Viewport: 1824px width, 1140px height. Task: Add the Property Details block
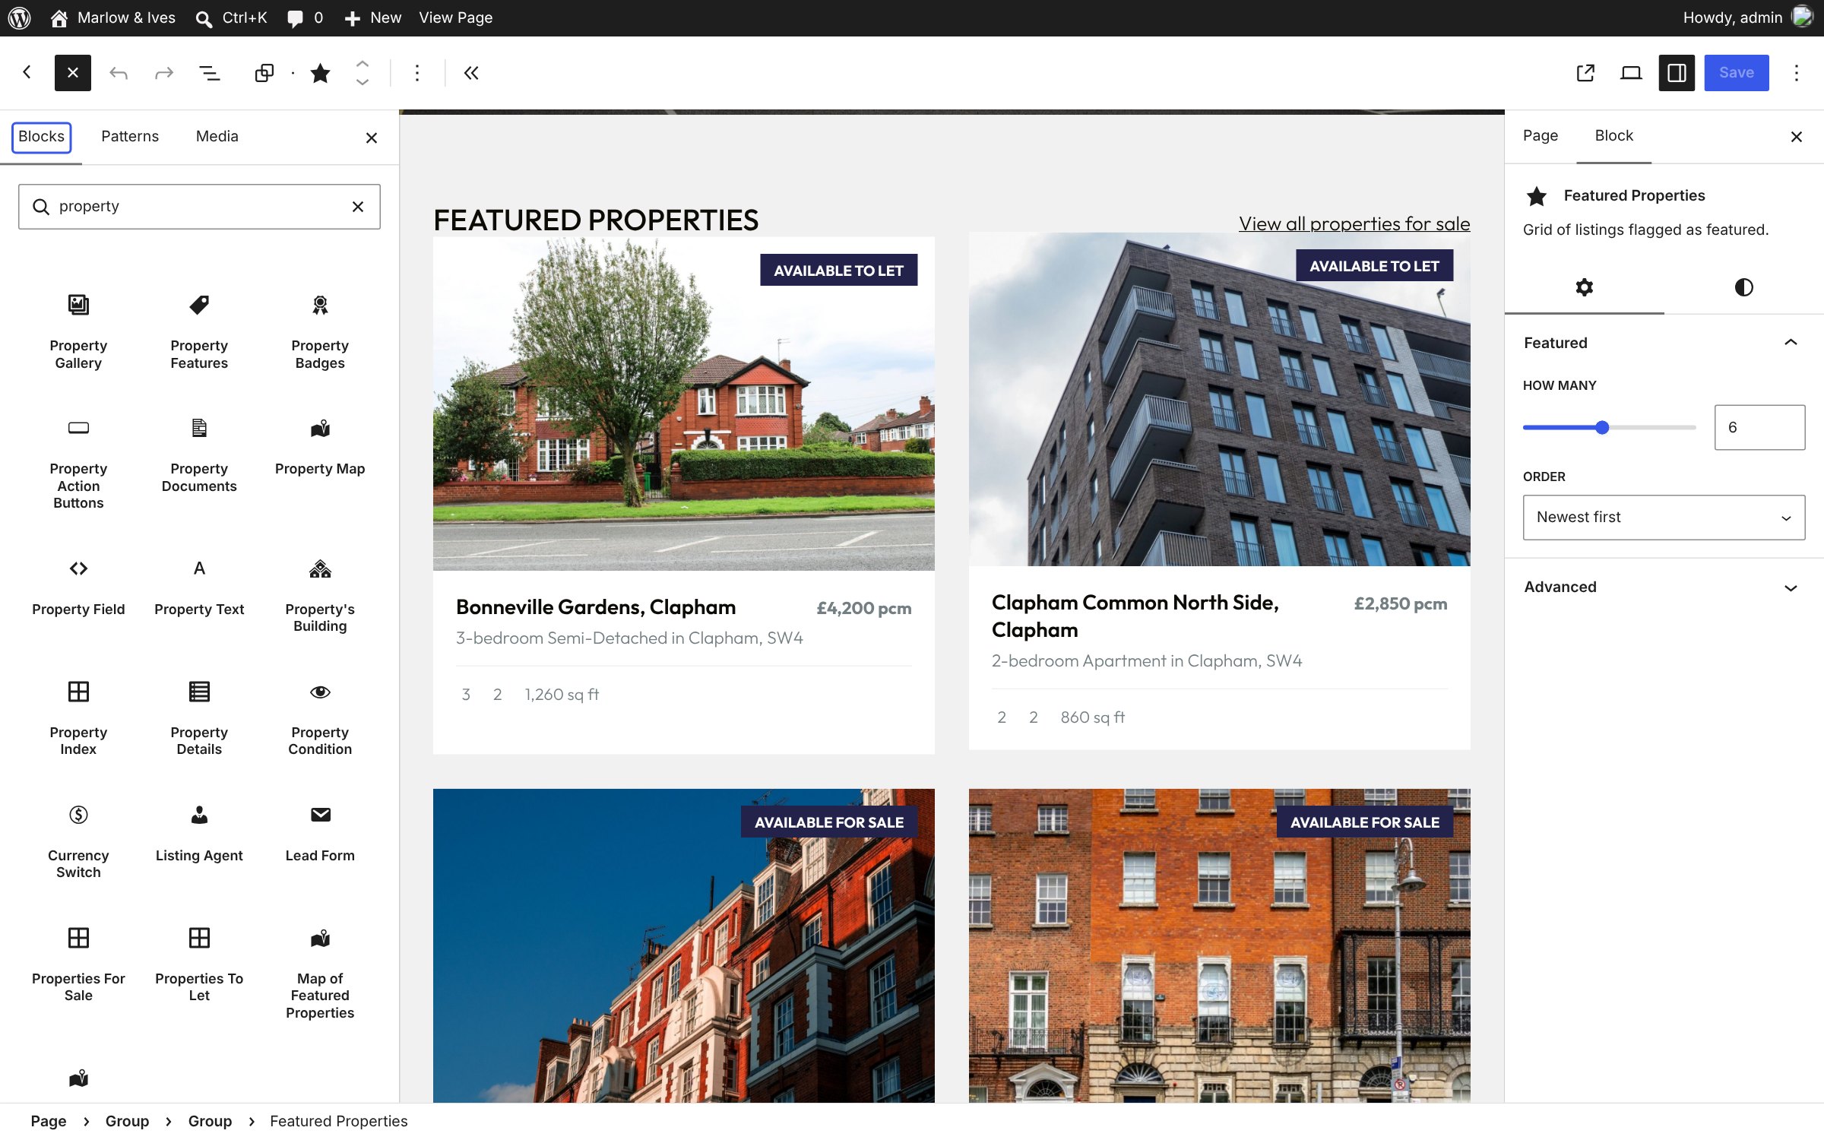(x=199, y=717)
